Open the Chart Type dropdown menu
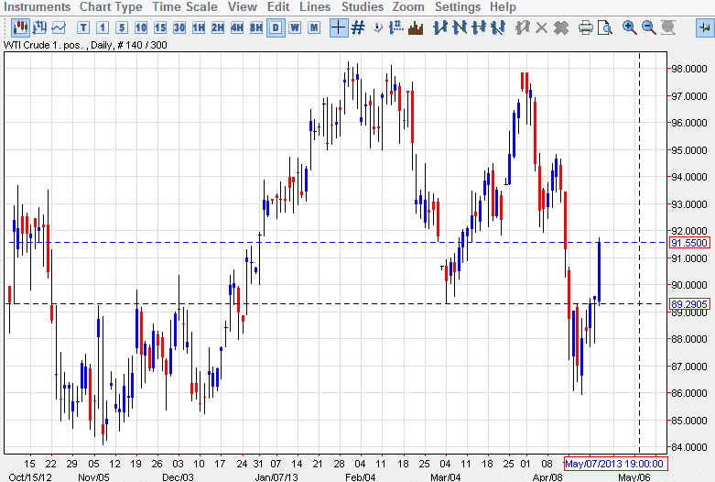Screen dimensions: 715x482 111,7
